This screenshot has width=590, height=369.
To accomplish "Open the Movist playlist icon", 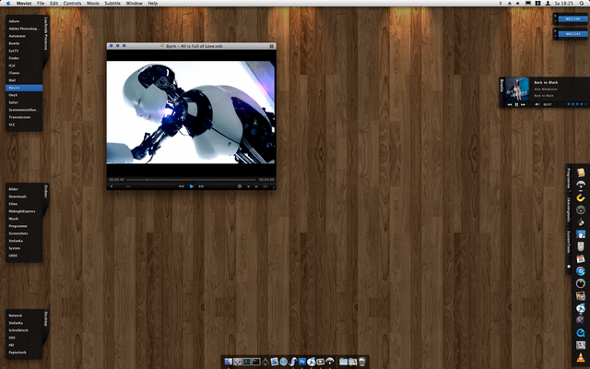I will (x=265, y=186).
